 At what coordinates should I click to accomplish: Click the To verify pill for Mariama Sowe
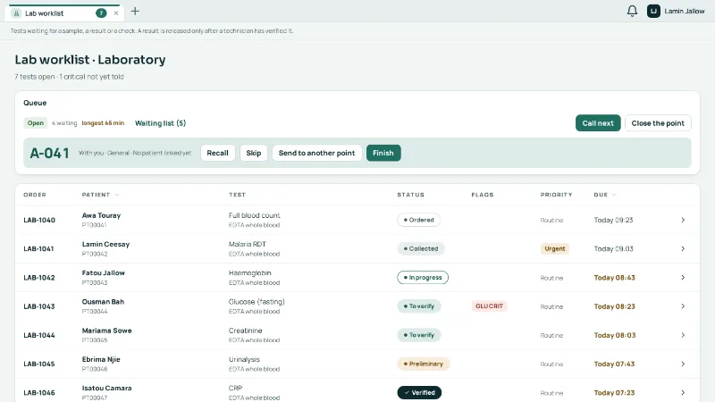coord(418,334)
